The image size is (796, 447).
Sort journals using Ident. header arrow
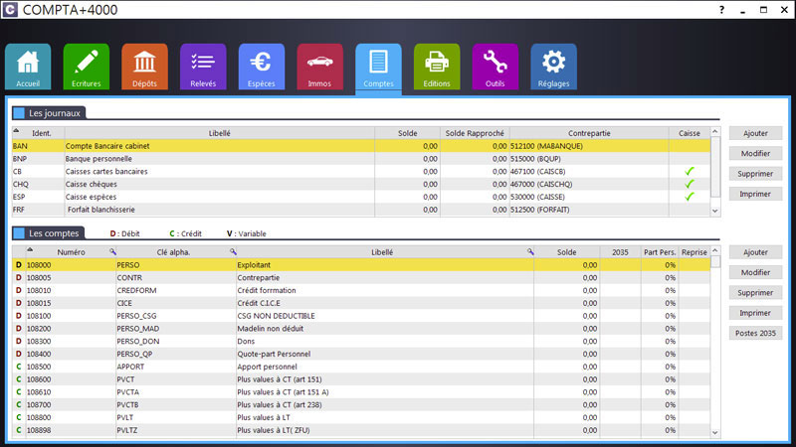(16, 131)
